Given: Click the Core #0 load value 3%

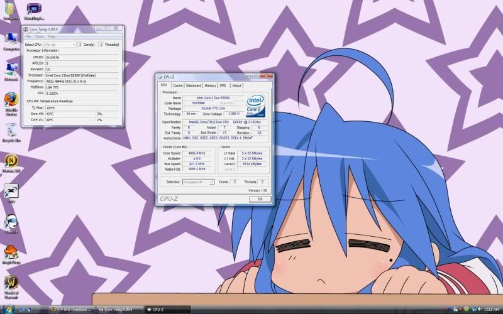Looking at the screenshot, I should pyautogui.click(x=108, y=114).
